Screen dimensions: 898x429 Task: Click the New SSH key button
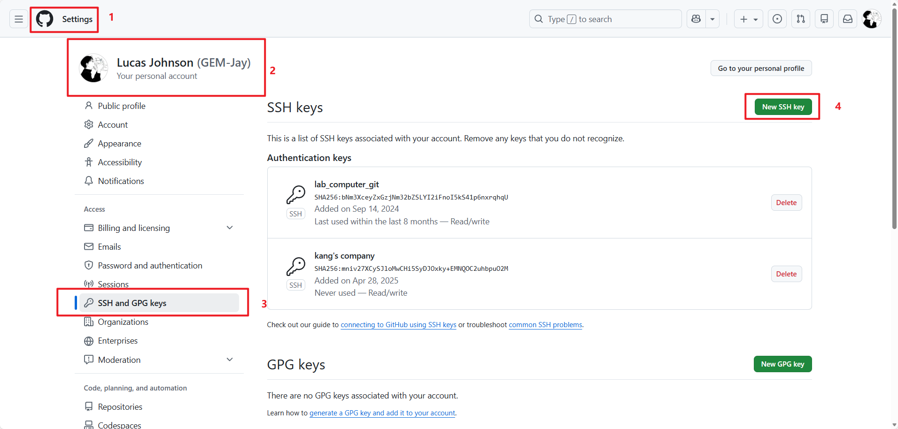[783, 107]
